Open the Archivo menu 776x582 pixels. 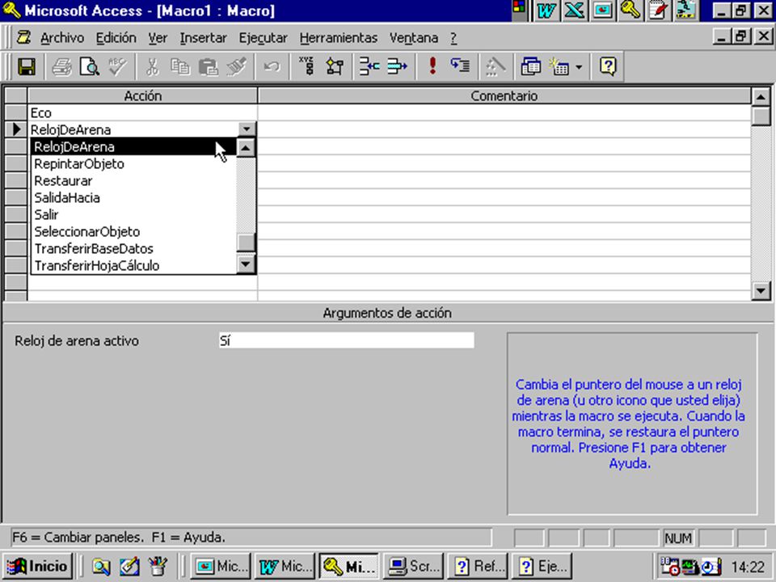(x=62, y=38)
